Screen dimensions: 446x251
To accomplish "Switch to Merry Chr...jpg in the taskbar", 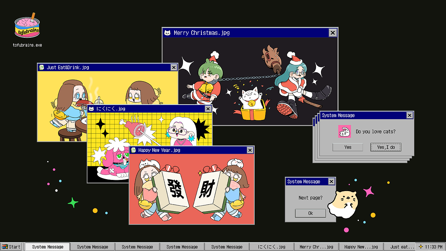I will (316, 246).
